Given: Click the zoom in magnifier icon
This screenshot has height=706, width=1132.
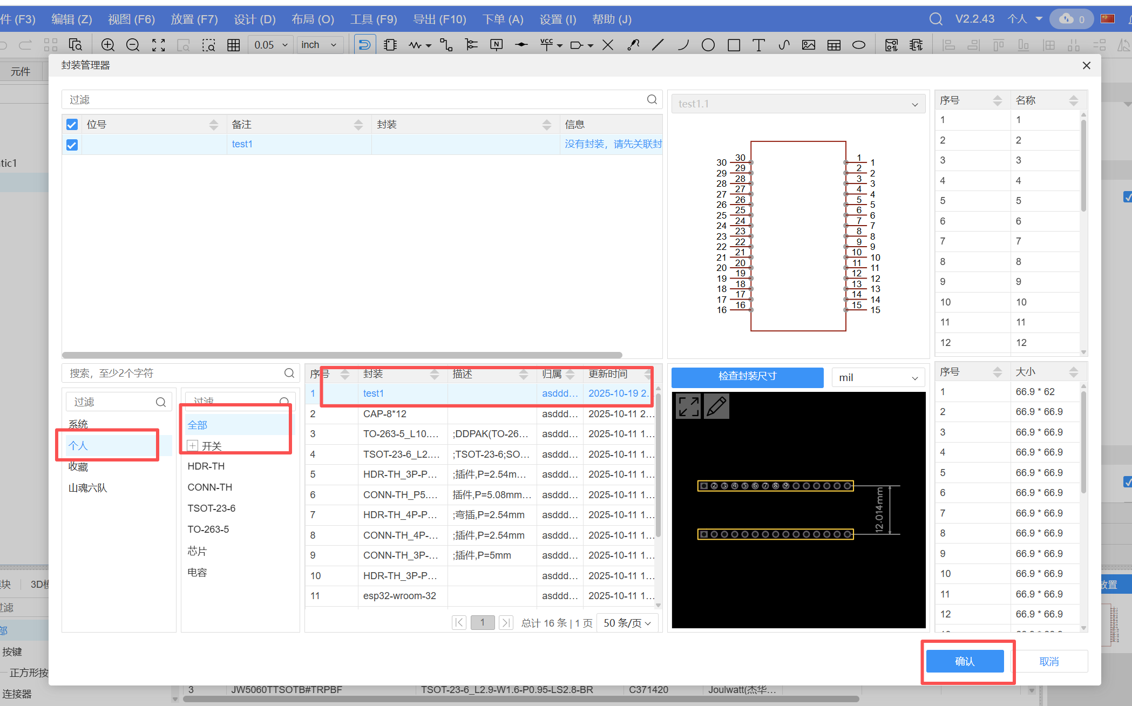Looking at the screenshot, I should [x=108, y=45].
